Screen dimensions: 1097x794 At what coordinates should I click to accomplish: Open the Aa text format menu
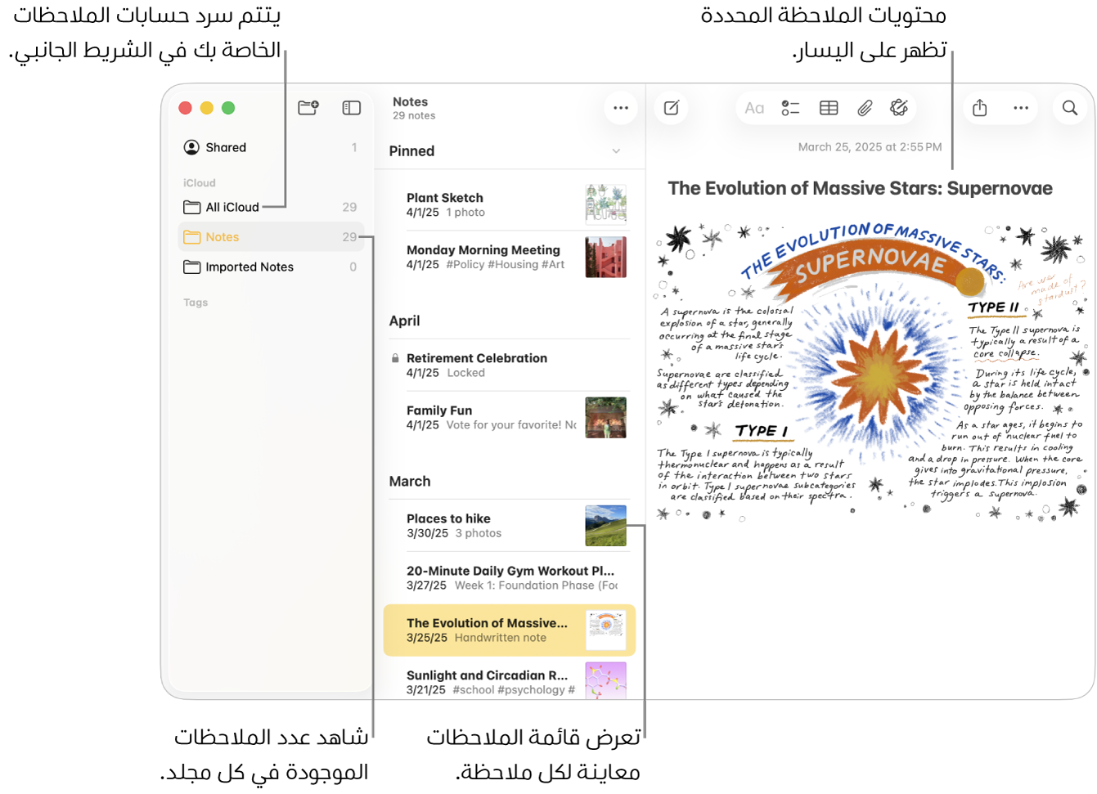[754, 108]
